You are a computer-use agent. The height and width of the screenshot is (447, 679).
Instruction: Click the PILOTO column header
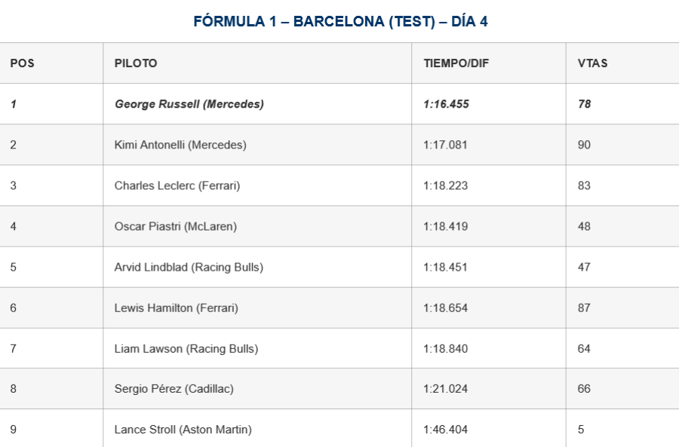point(136,63)
